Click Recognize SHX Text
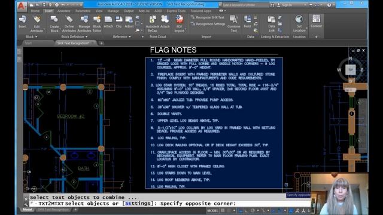 [208, 17]
